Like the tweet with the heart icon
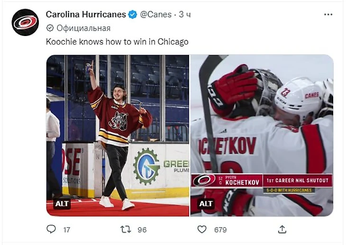Image resolution: width=346 pixels, height=245 pixels. tap(202, 229)
